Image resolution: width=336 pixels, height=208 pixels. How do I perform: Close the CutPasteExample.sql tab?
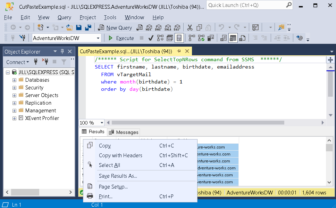[x=187, y=51]
